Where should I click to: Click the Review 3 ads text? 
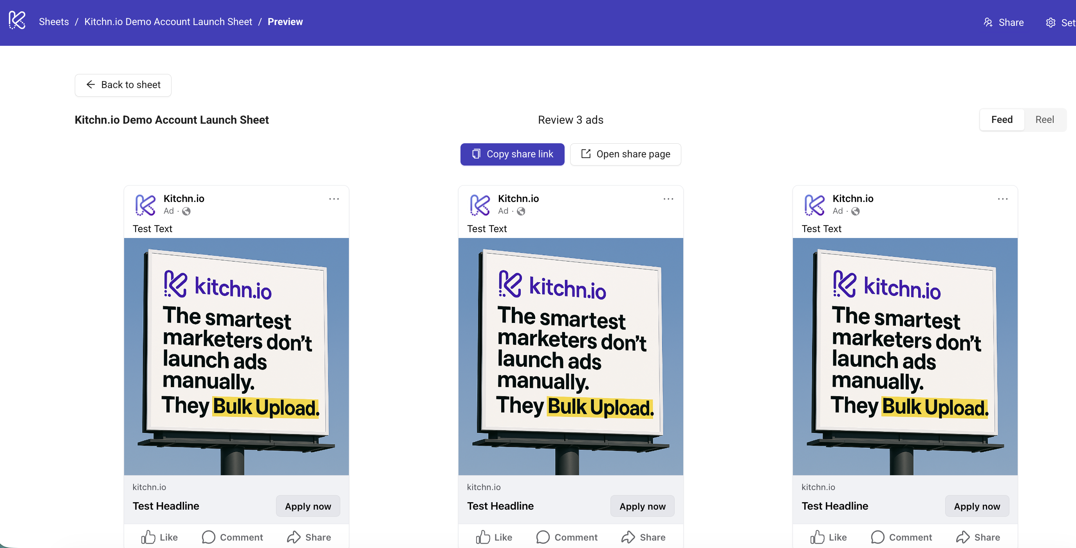pyautogui.click(x=570, y=120)
